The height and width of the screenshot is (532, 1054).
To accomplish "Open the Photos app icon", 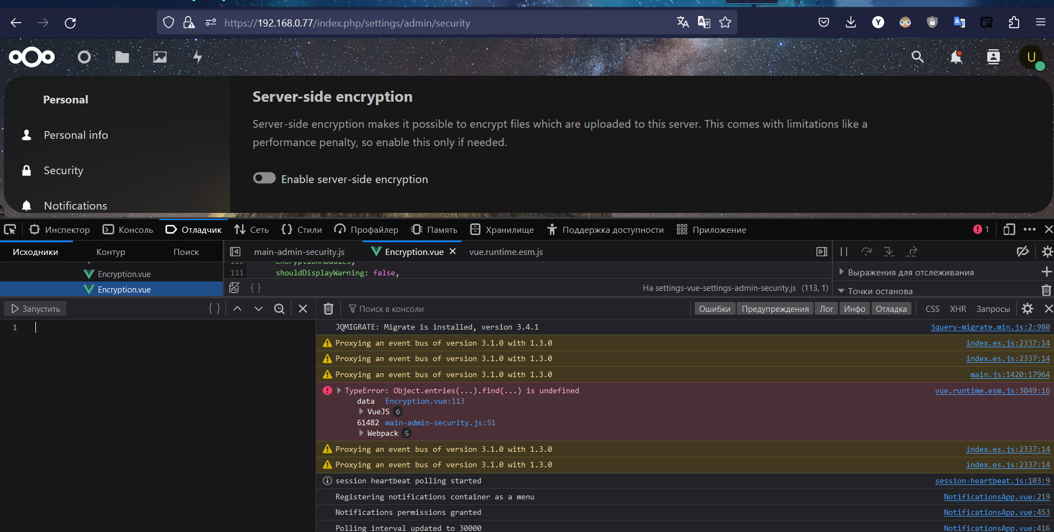I will [x=160, y=57].
